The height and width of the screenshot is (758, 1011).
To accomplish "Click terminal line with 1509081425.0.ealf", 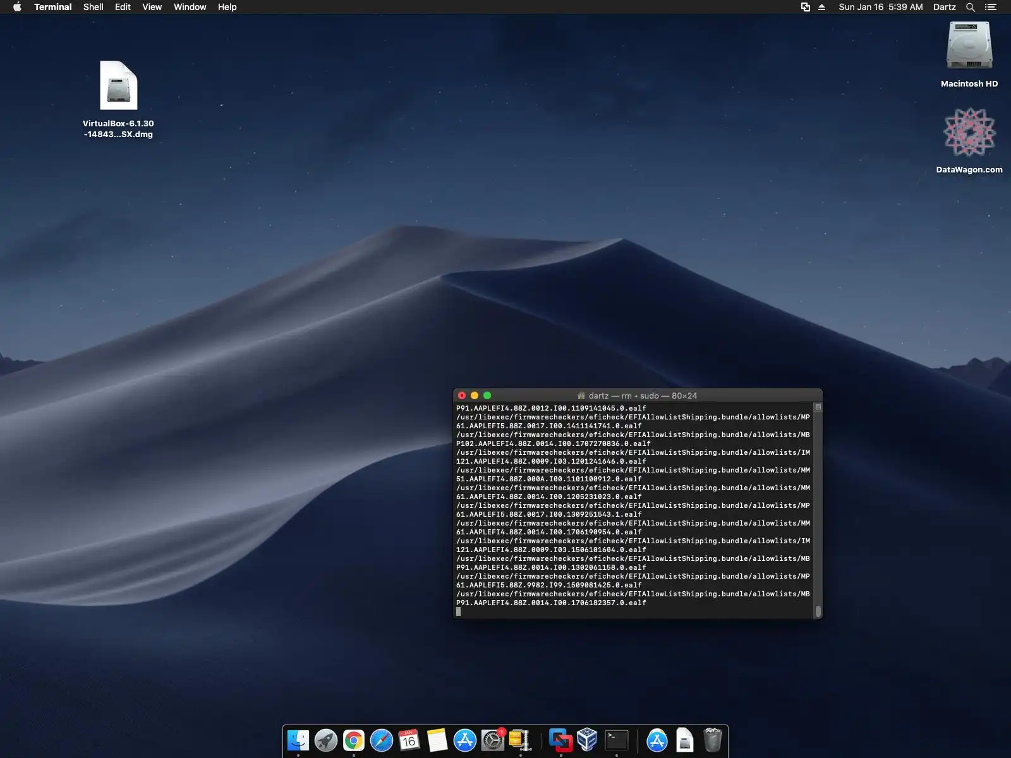I will pyautogui.click(x=548, y=585).
